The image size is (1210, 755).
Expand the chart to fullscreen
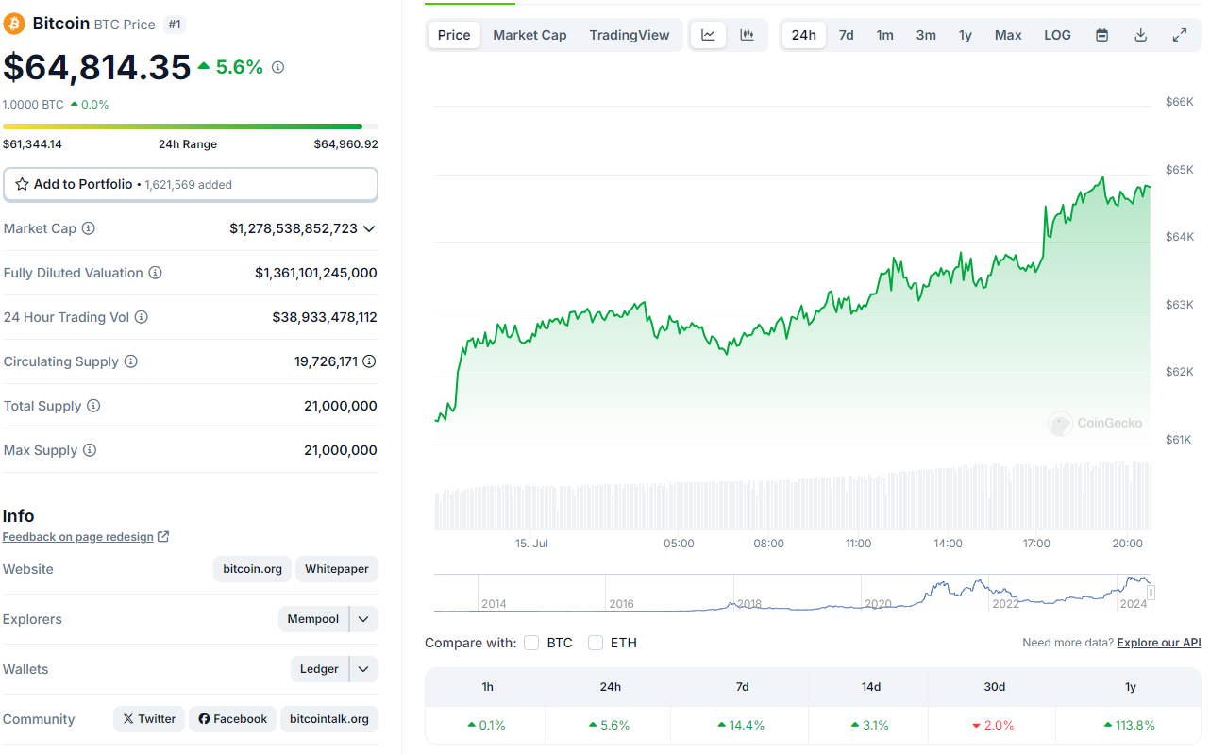[1180, 35]
